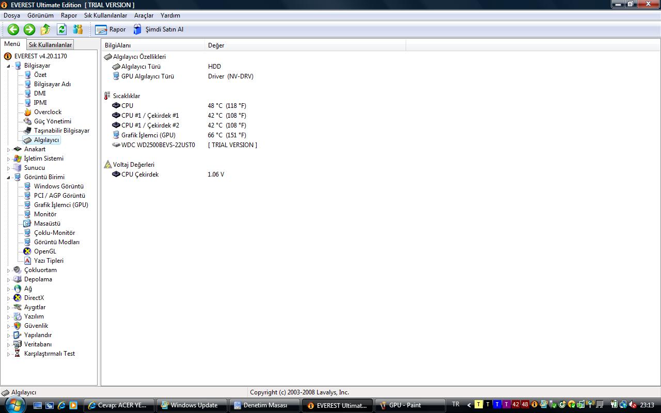Image resolution: width=661 pixels, height=413 pixels.
Task: Select the IPMI tree item
Action: coord(40,103)
